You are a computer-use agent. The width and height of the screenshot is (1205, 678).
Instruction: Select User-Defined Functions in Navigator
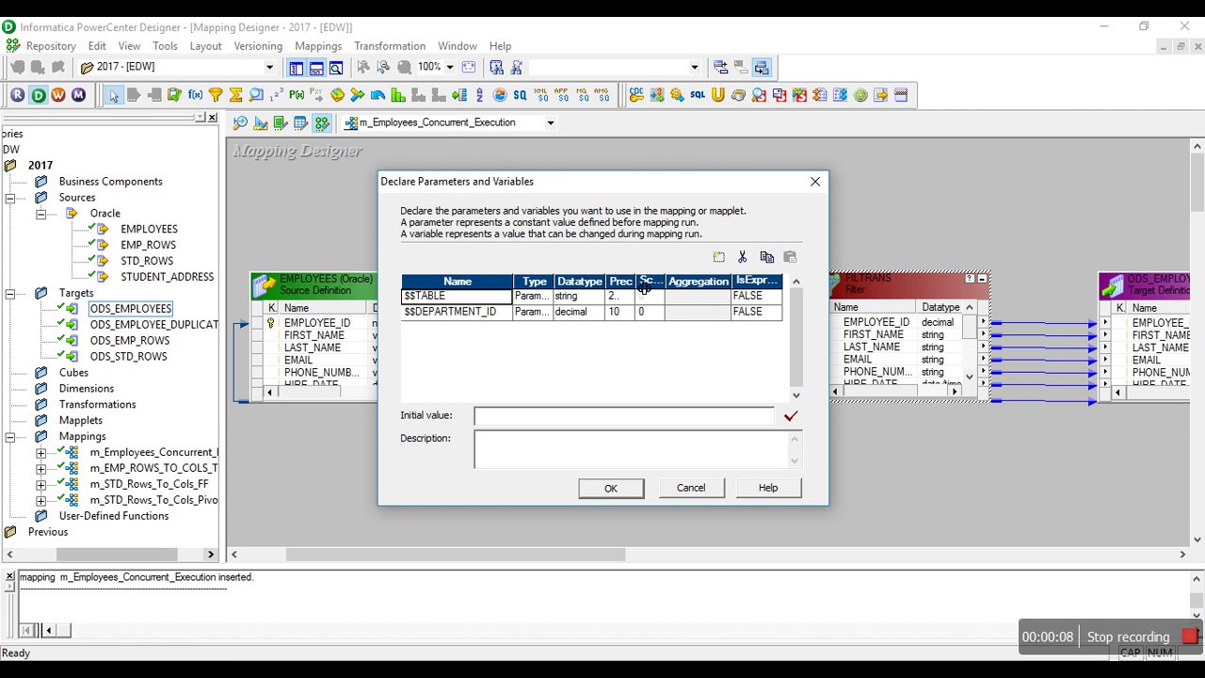[114, 516]
